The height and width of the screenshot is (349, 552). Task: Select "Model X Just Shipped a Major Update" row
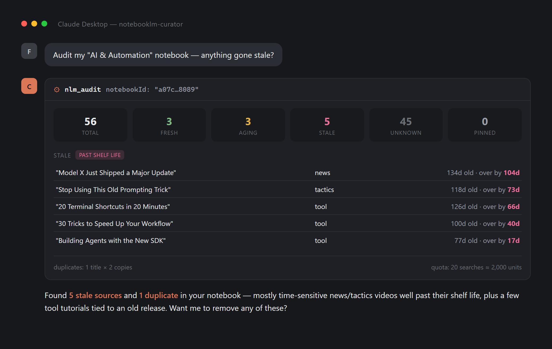(x=288, y=173)
